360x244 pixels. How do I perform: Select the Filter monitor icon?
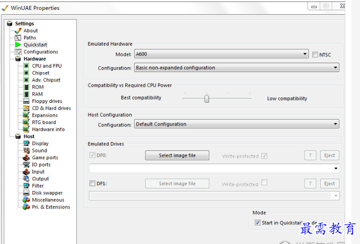coord(27,186)
